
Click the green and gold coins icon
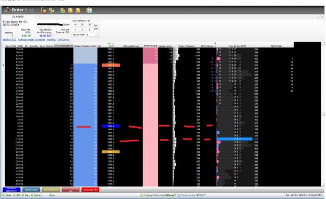(63, 10)
